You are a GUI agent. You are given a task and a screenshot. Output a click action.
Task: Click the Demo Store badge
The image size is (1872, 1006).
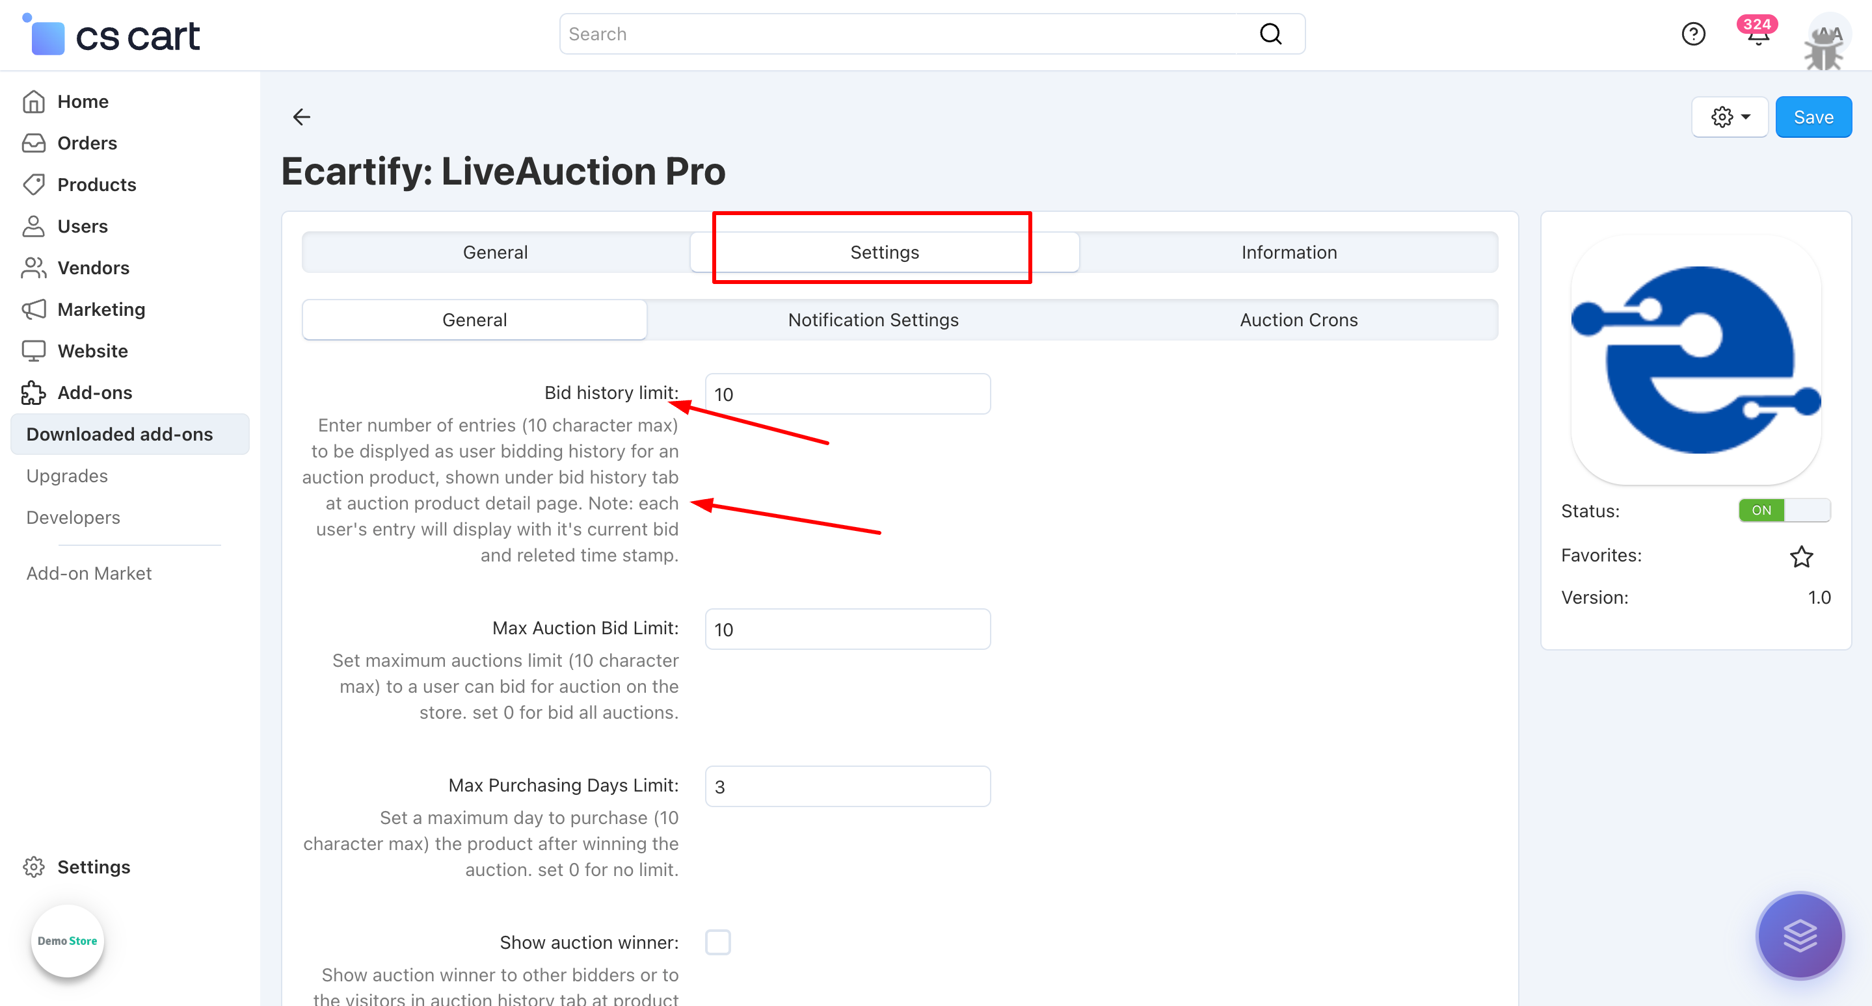click(x=67, y=940)
